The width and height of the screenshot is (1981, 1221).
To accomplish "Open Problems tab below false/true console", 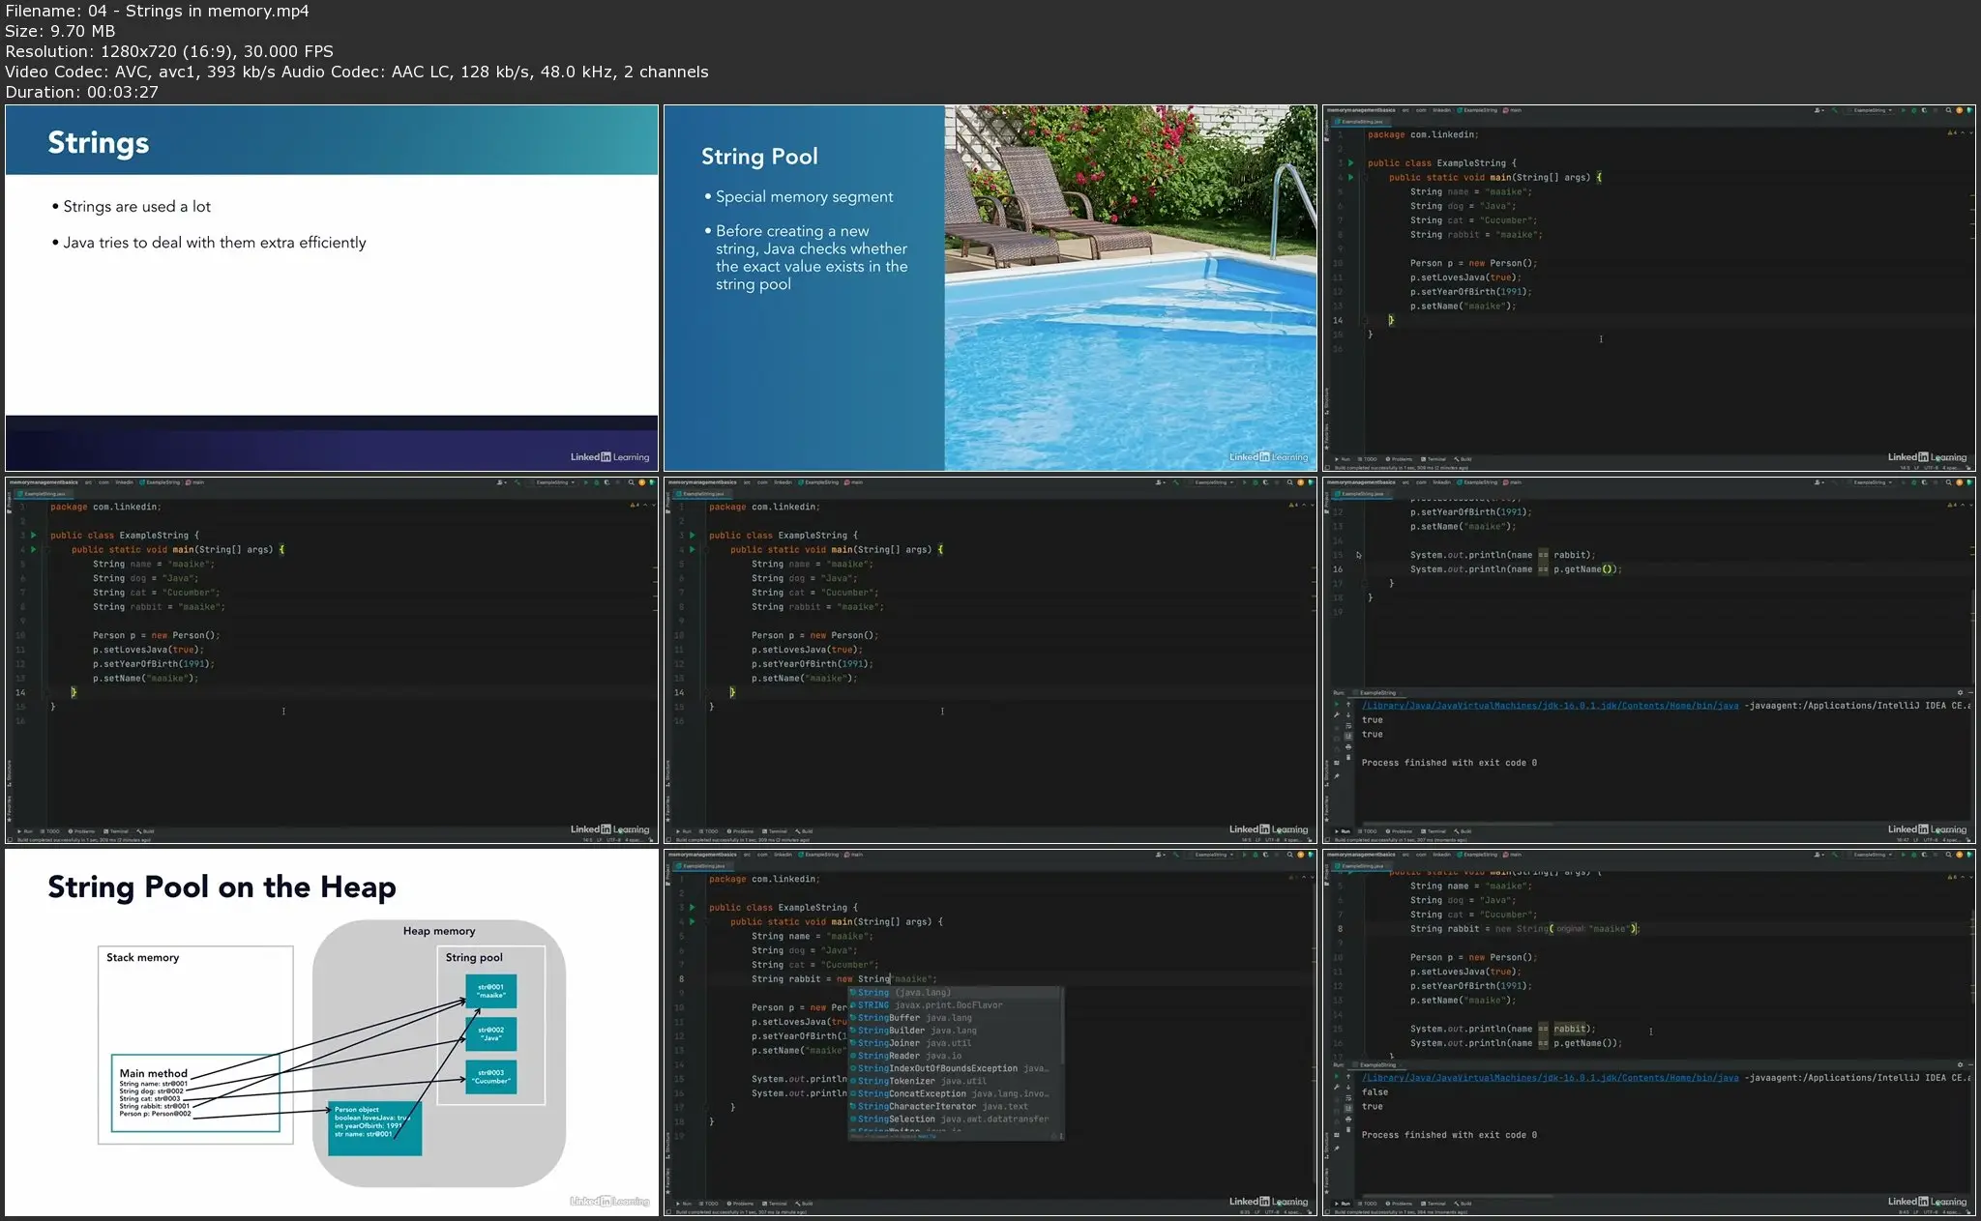I will [x=1400, y=1204].
